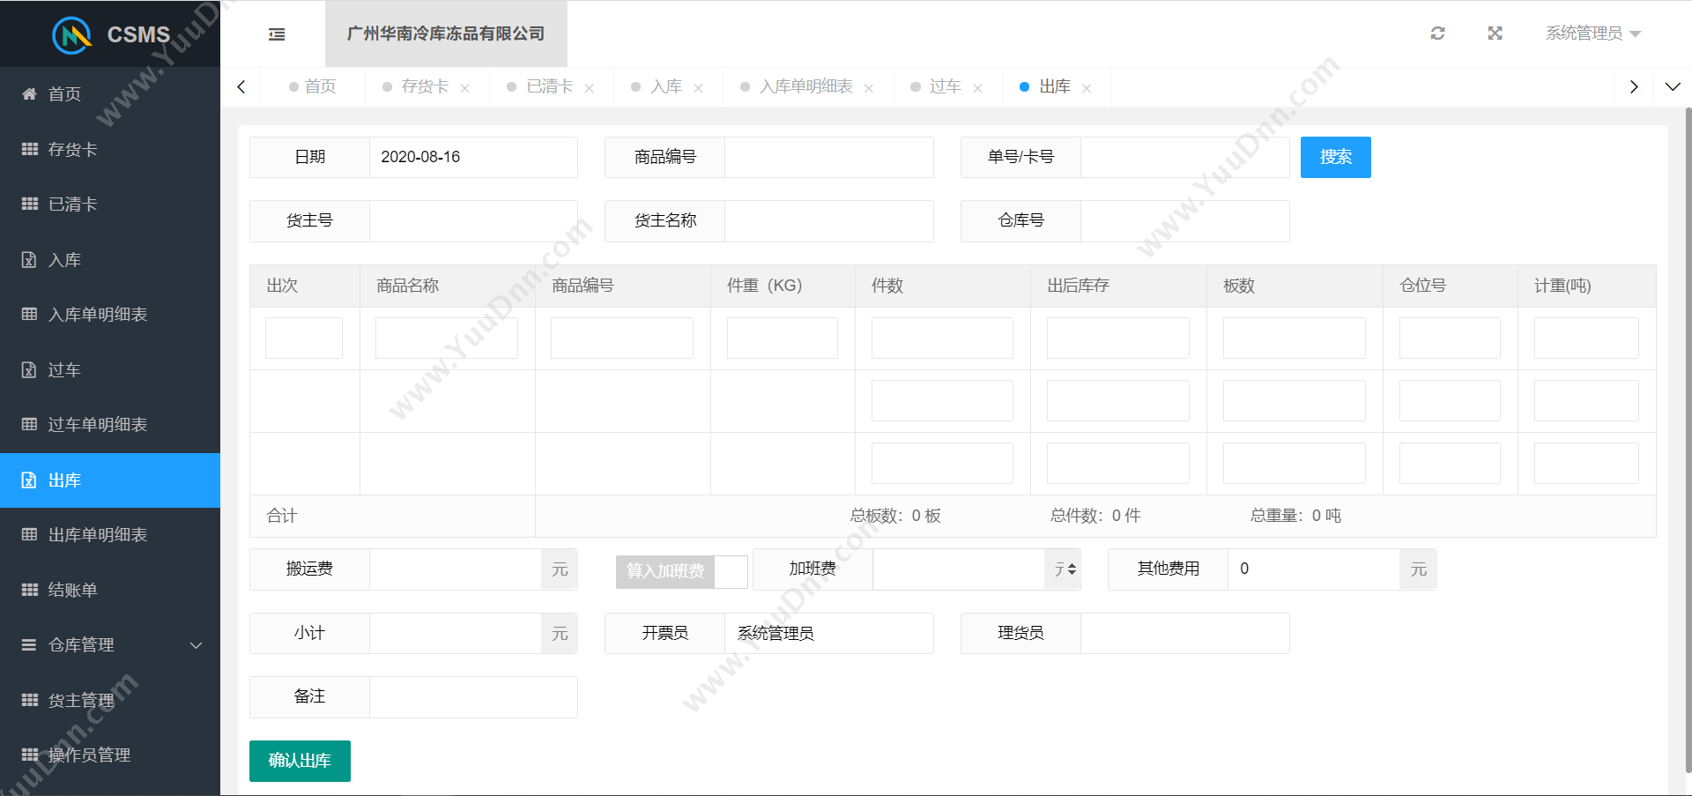Open 过车单明细表 in sidebar

(110, 425)
